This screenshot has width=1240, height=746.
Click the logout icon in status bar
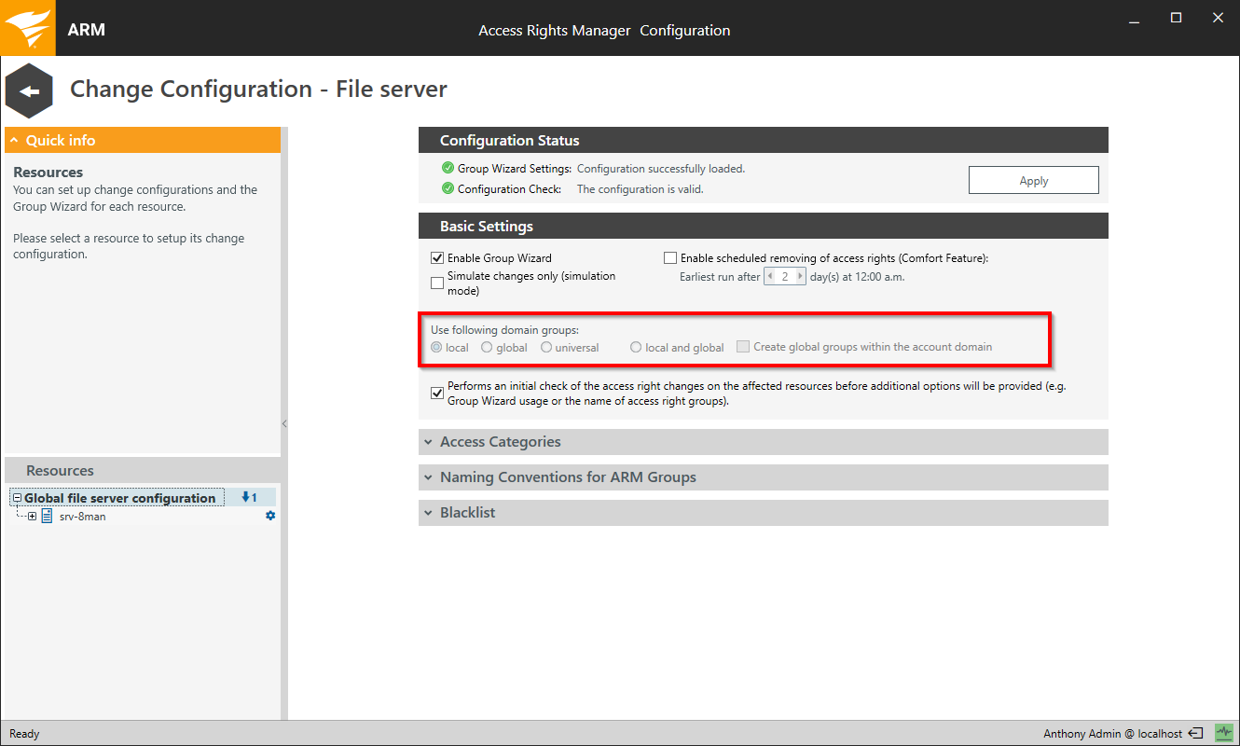click(1197, 734)
